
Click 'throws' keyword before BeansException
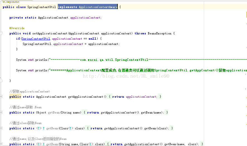(x=140, y=33)
